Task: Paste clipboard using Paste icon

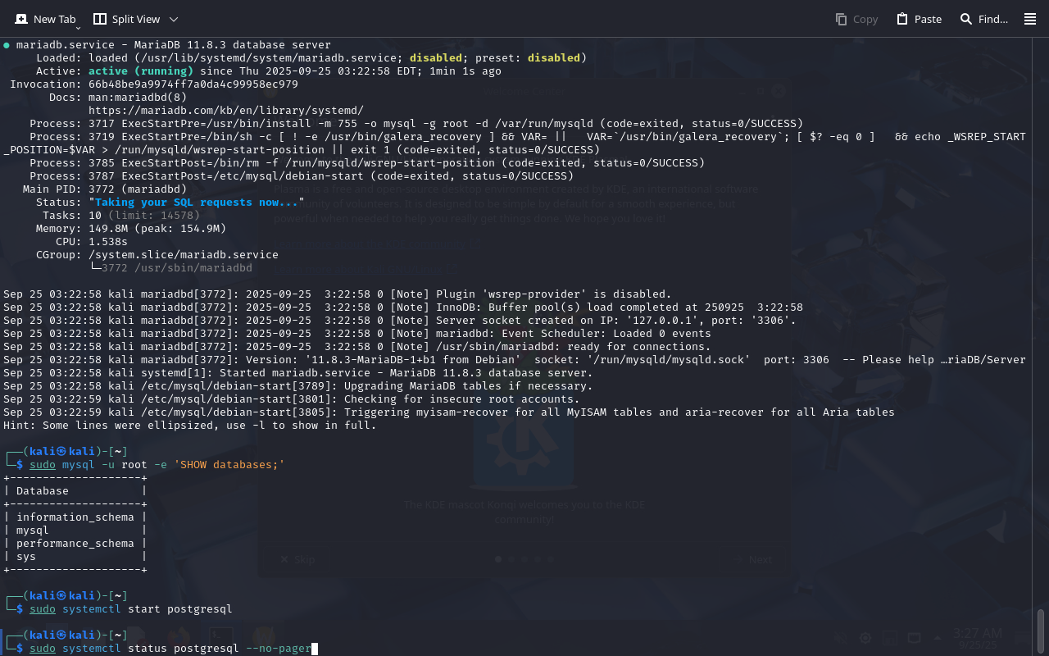Action: (902, 19)
